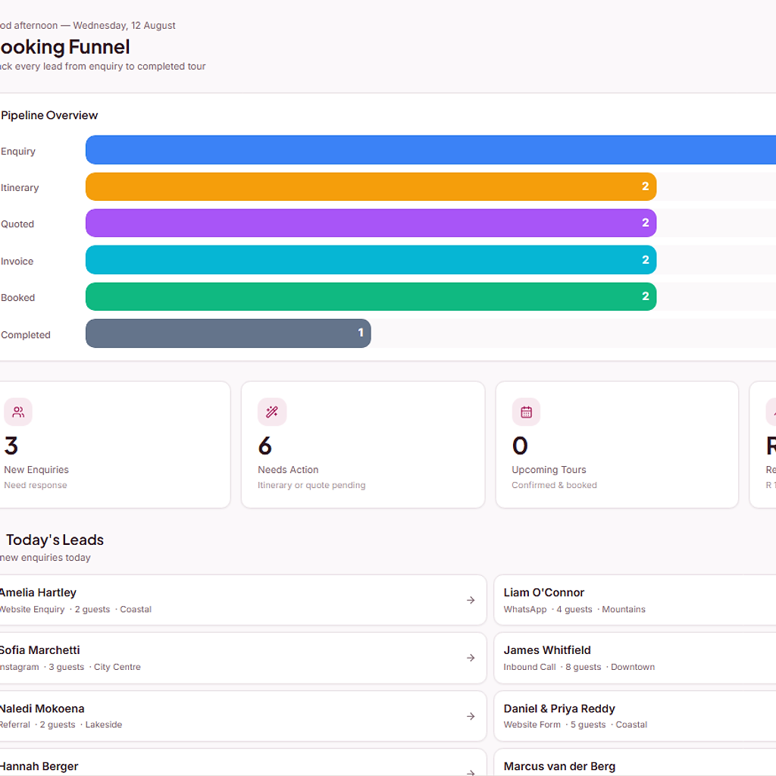Click the cyan Invoice pipeline bar

371,260
